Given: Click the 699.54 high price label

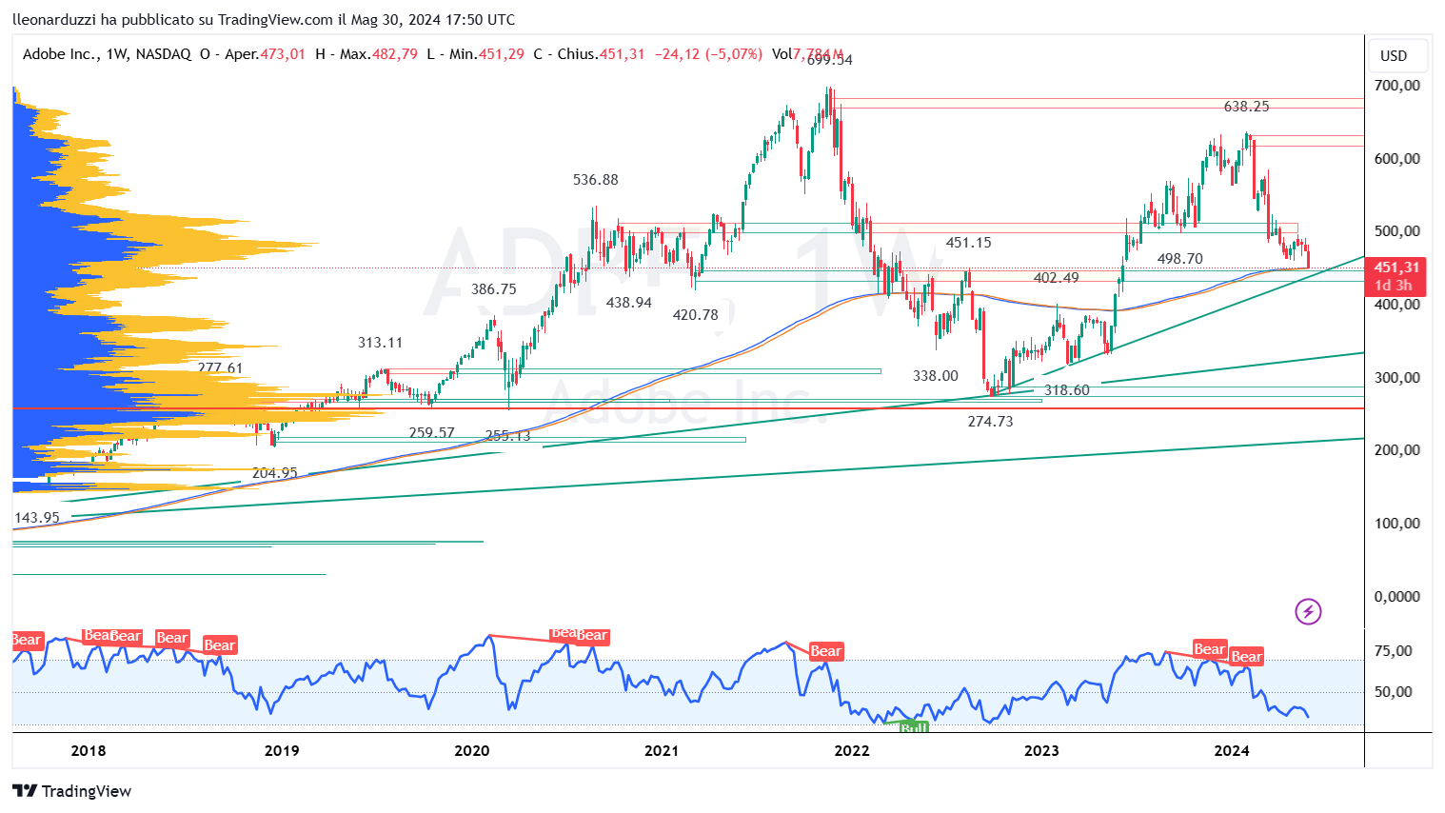Looking at the screenshot, I should click(829, 60).
